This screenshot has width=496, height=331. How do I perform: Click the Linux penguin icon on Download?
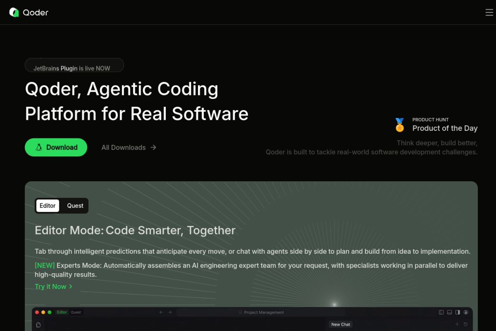coord(39,147)
